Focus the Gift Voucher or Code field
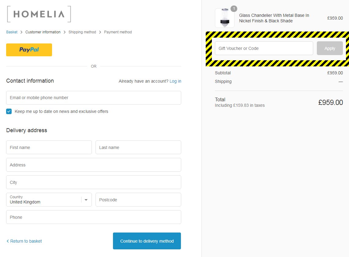 [264, 48]
